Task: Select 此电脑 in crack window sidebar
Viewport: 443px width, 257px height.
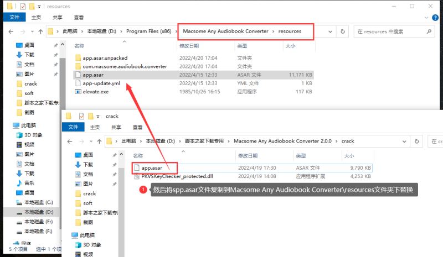Action: point(87,235)
